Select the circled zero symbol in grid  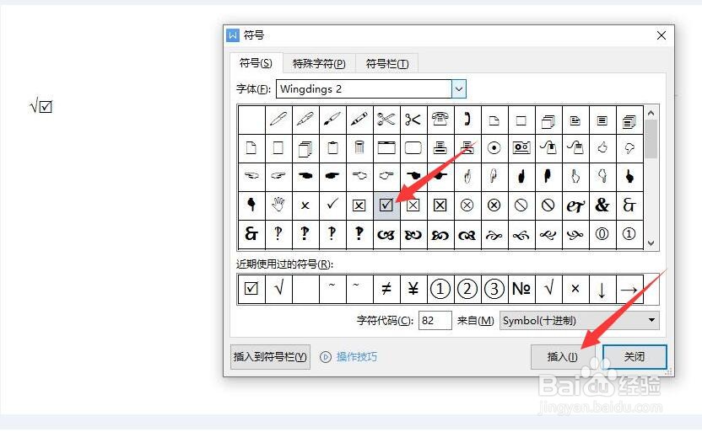[x=602, y=233]
